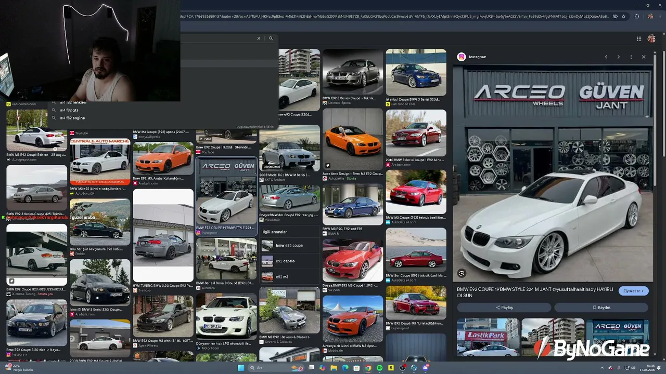Open the Google apps grid
Screen dimensions: 666x374
(x=639, y=38)
